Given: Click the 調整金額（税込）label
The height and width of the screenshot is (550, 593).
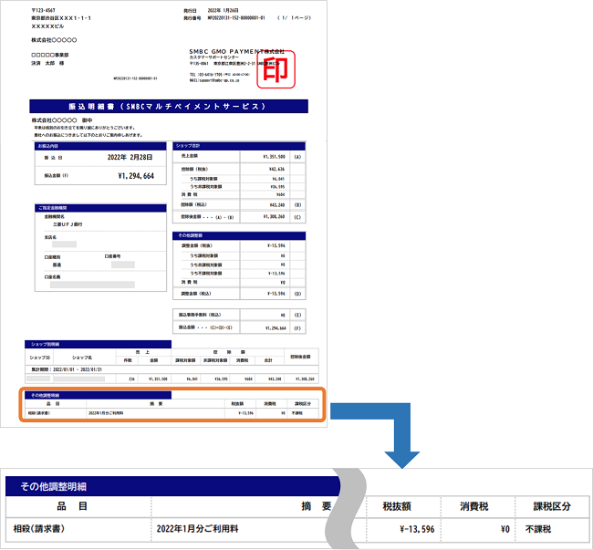Looking at the screenshot, I should coord(196,294).
